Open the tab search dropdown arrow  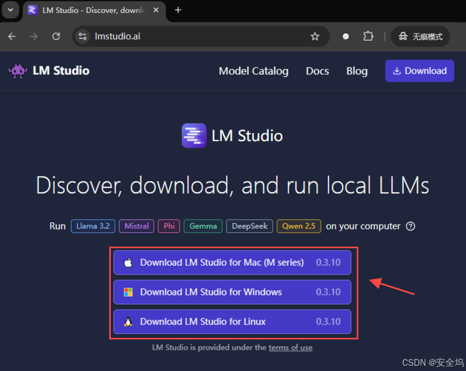(x=10, y=10)
